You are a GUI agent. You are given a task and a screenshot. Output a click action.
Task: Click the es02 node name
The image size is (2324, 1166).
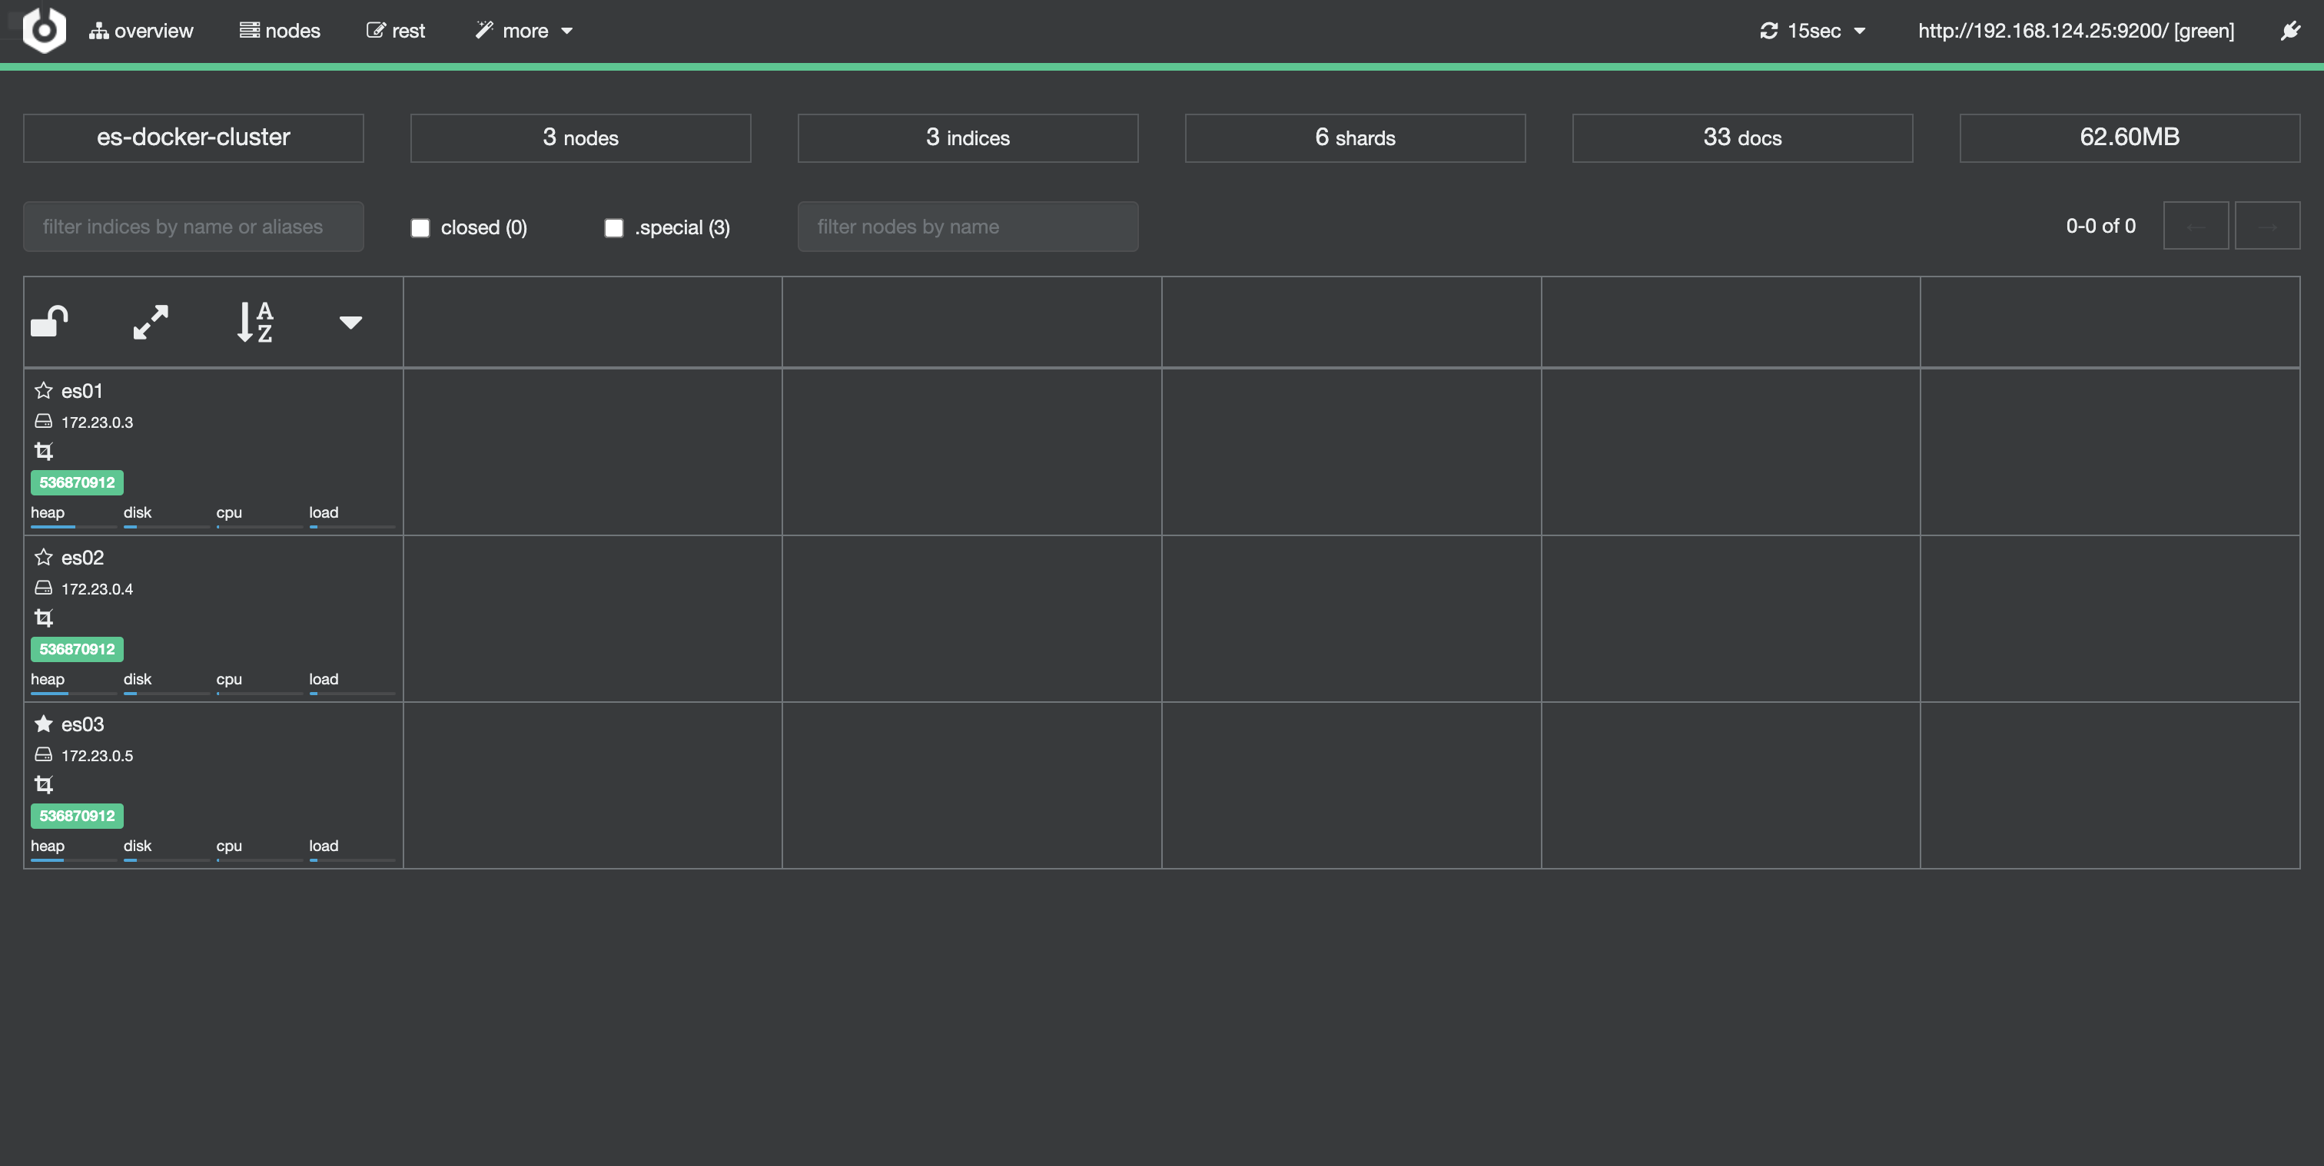click(x=82, y=558)
